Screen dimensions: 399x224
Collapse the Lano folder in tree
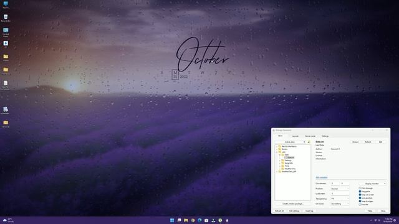coord(277,152)
